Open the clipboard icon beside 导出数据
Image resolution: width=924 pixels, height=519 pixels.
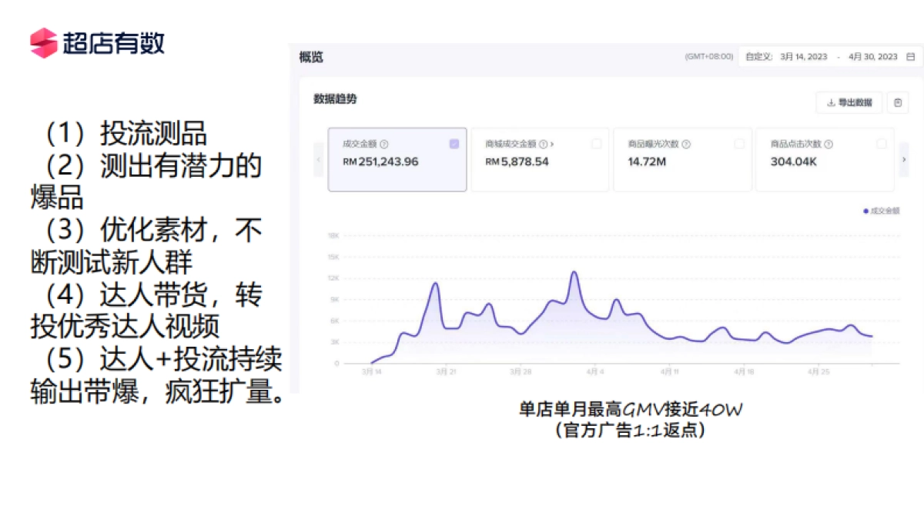[x=897, y=101]
